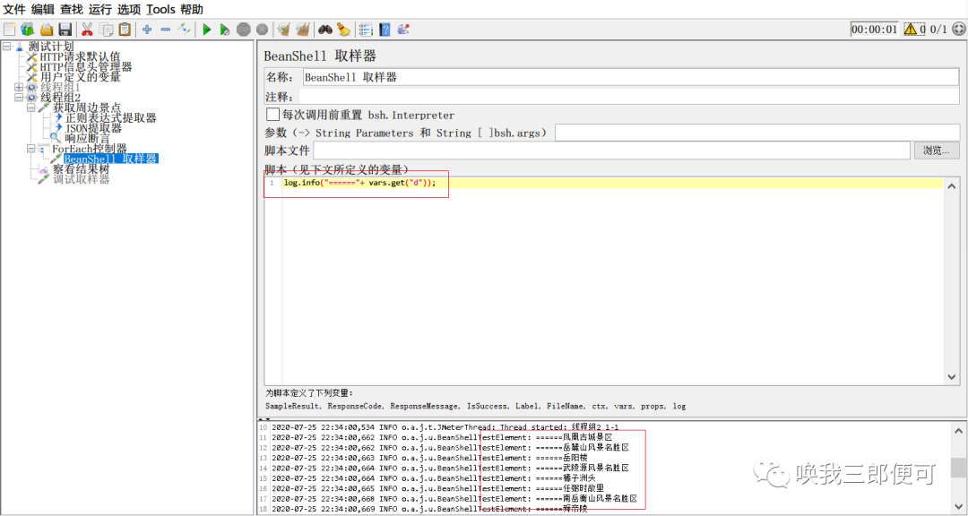Select 正则表达式提取器 in tree

click(110, 118)
